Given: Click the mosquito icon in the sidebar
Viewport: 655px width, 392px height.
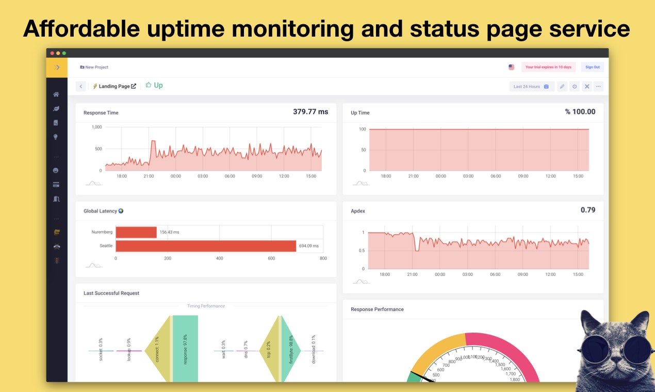Looking at the screenshot, I should (x=56, y=247).
